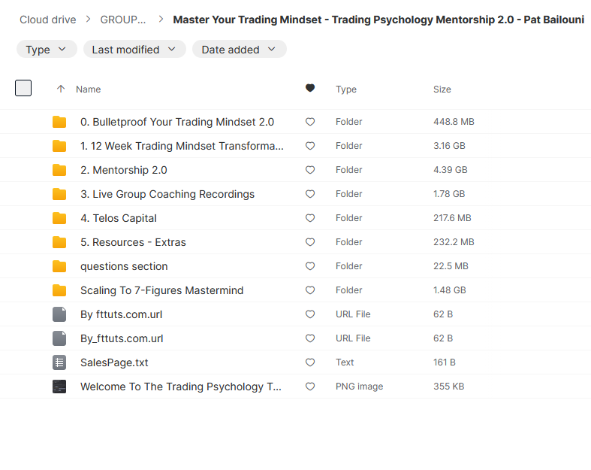Click the favorites heart column header icon

pyautogui.click(x=310, y=89)
